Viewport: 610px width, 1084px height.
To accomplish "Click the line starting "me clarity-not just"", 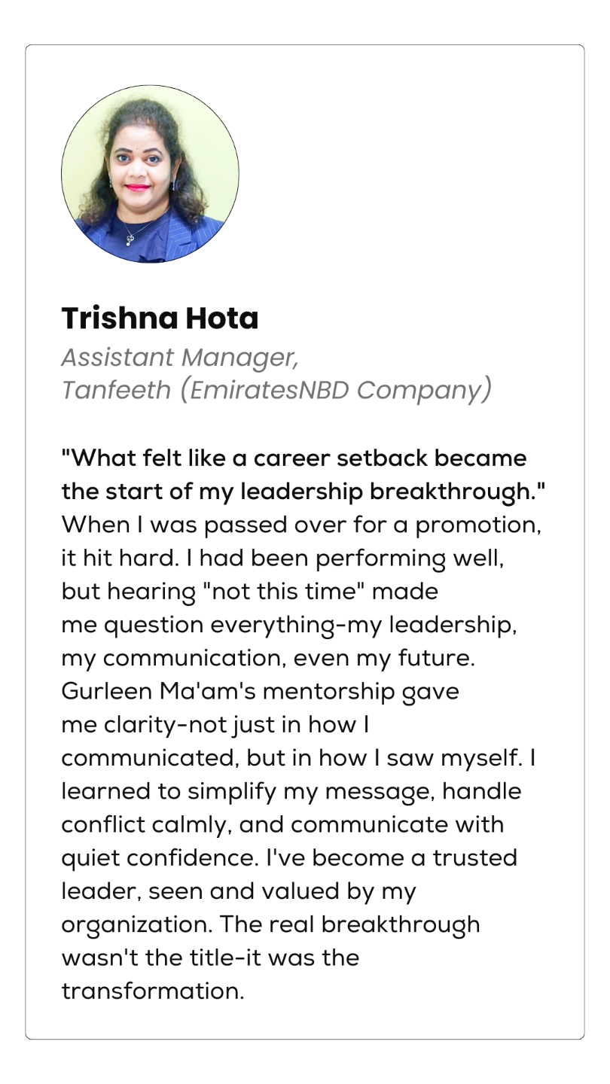I will [x=215, y=724].
